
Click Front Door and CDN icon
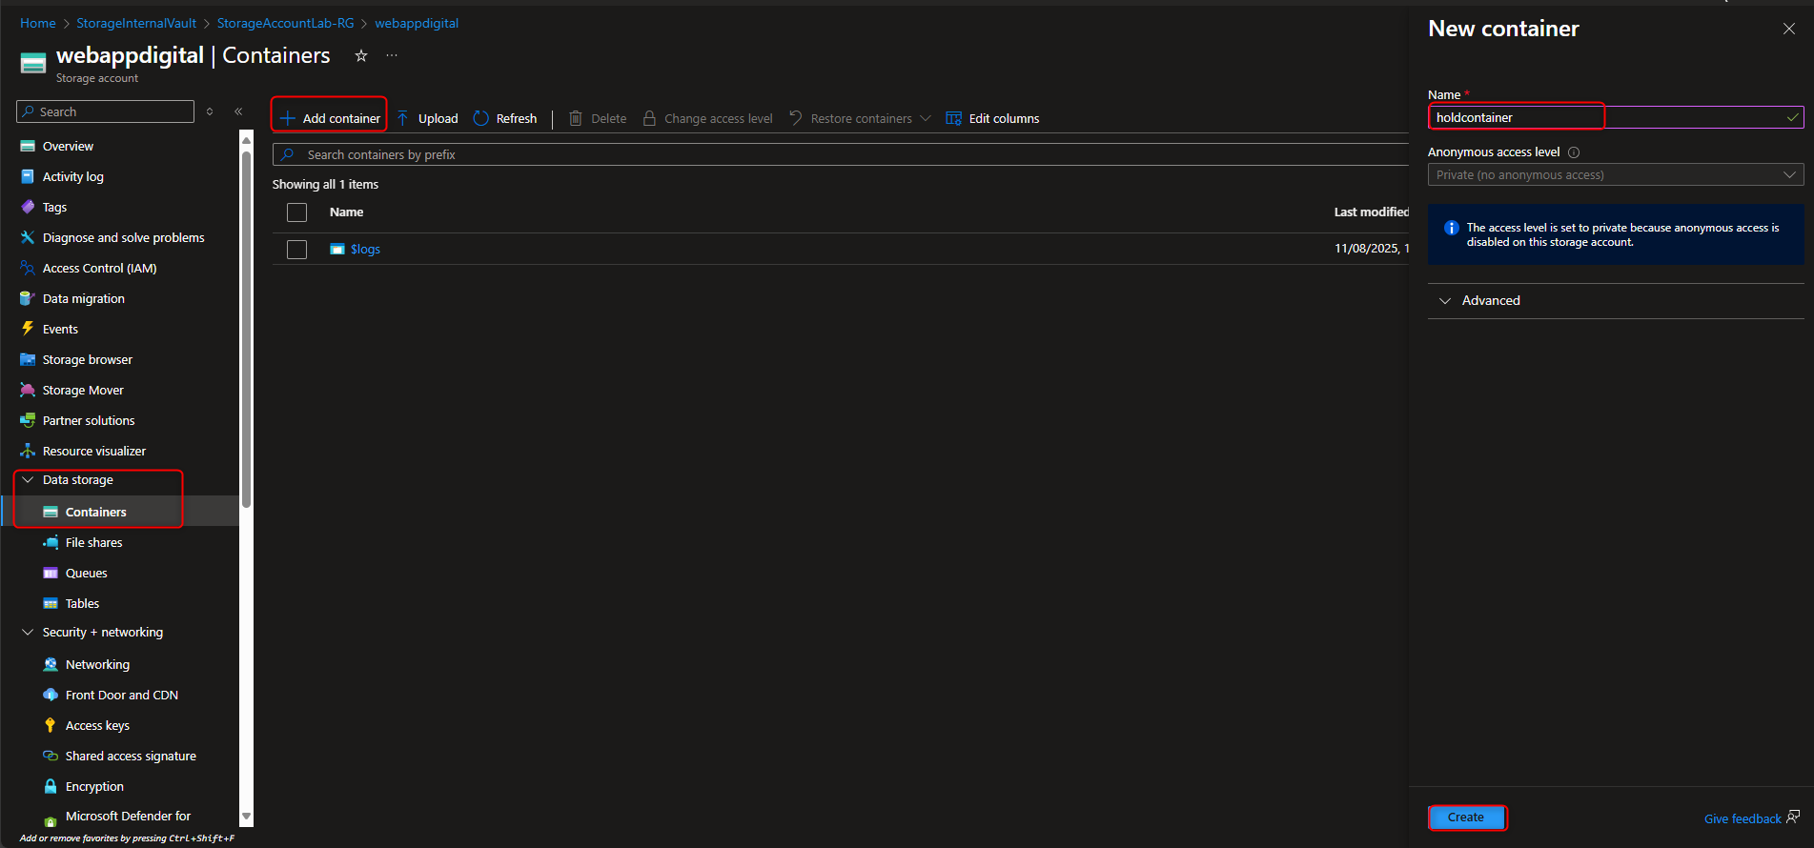tap(51, 695)
